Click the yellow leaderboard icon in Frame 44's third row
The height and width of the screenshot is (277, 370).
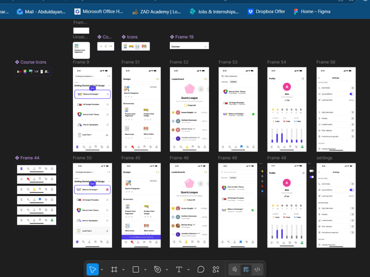click(x=34, y=189)
